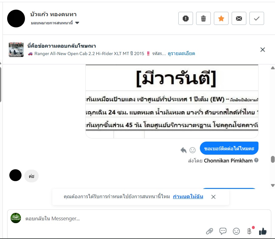Close the assignment suggestion popup

(213, 197)
